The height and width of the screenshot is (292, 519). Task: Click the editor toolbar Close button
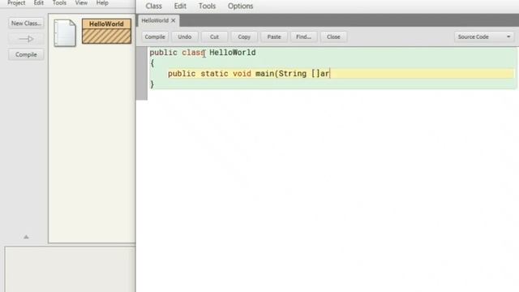(333, 36)
